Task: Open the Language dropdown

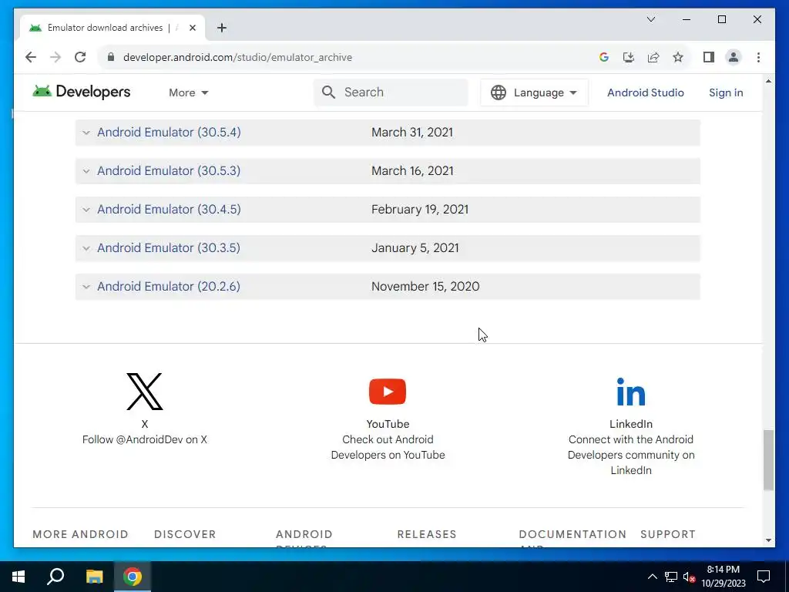Action: [534, 92]
